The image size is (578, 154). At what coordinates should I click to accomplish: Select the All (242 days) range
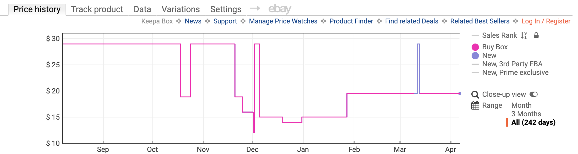pos(533,122)
